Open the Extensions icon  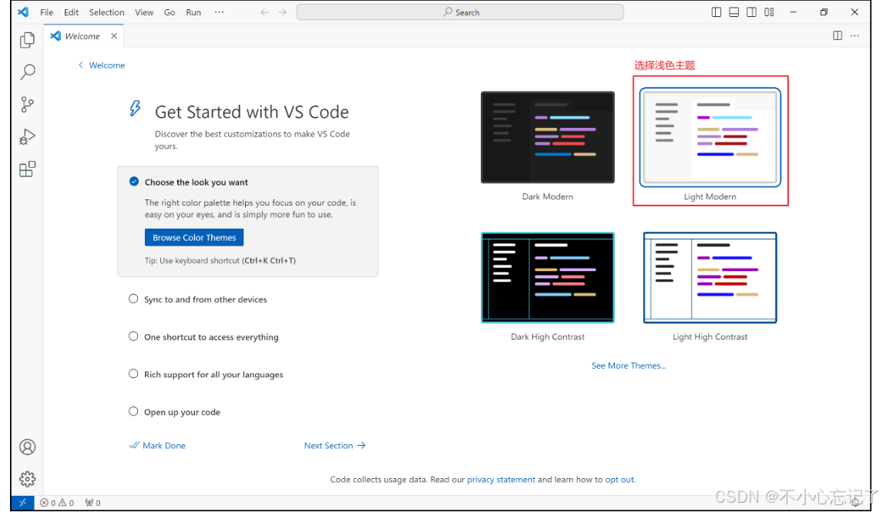coord(27,169)
